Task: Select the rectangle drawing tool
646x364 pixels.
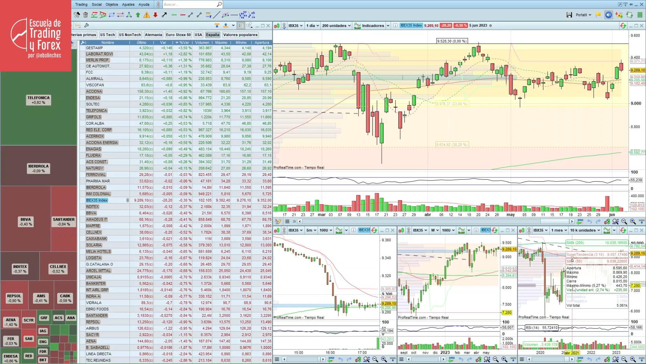Action: 112,15
